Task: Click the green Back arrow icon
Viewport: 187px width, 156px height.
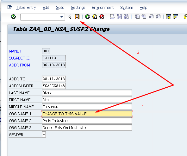Action: tap(88, 17)
